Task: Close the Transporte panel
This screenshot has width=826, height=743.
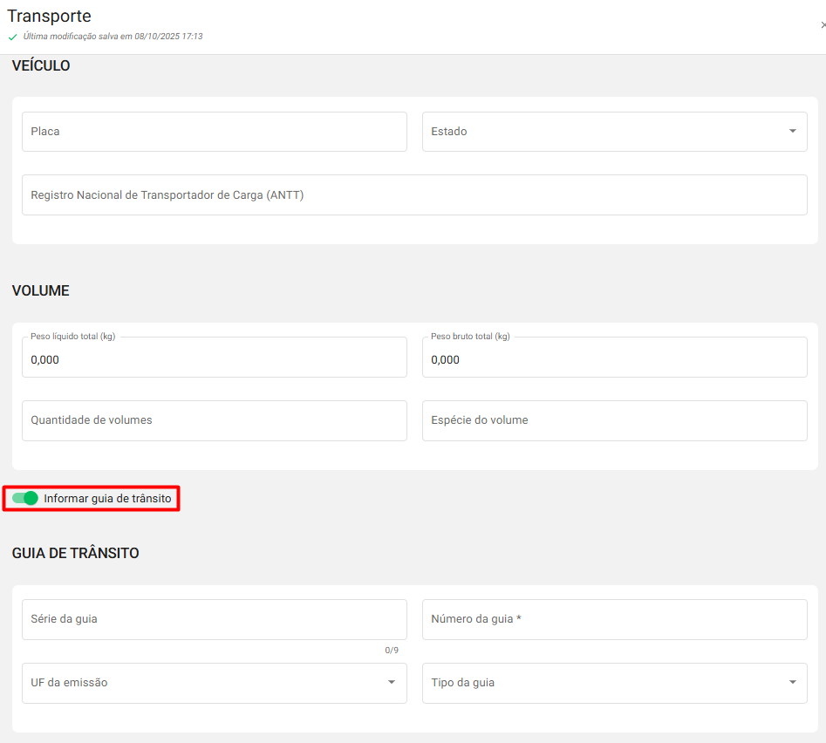Action: pyautogui.click(x=823, y=26)
